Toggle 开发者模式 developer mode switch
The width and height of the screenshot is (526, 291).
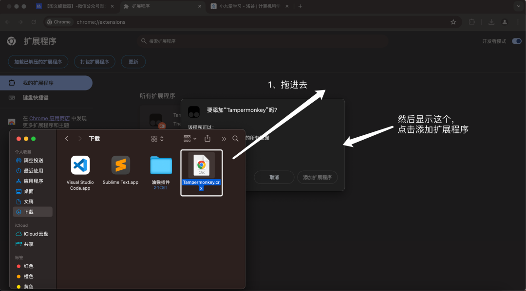click(516, 41)
